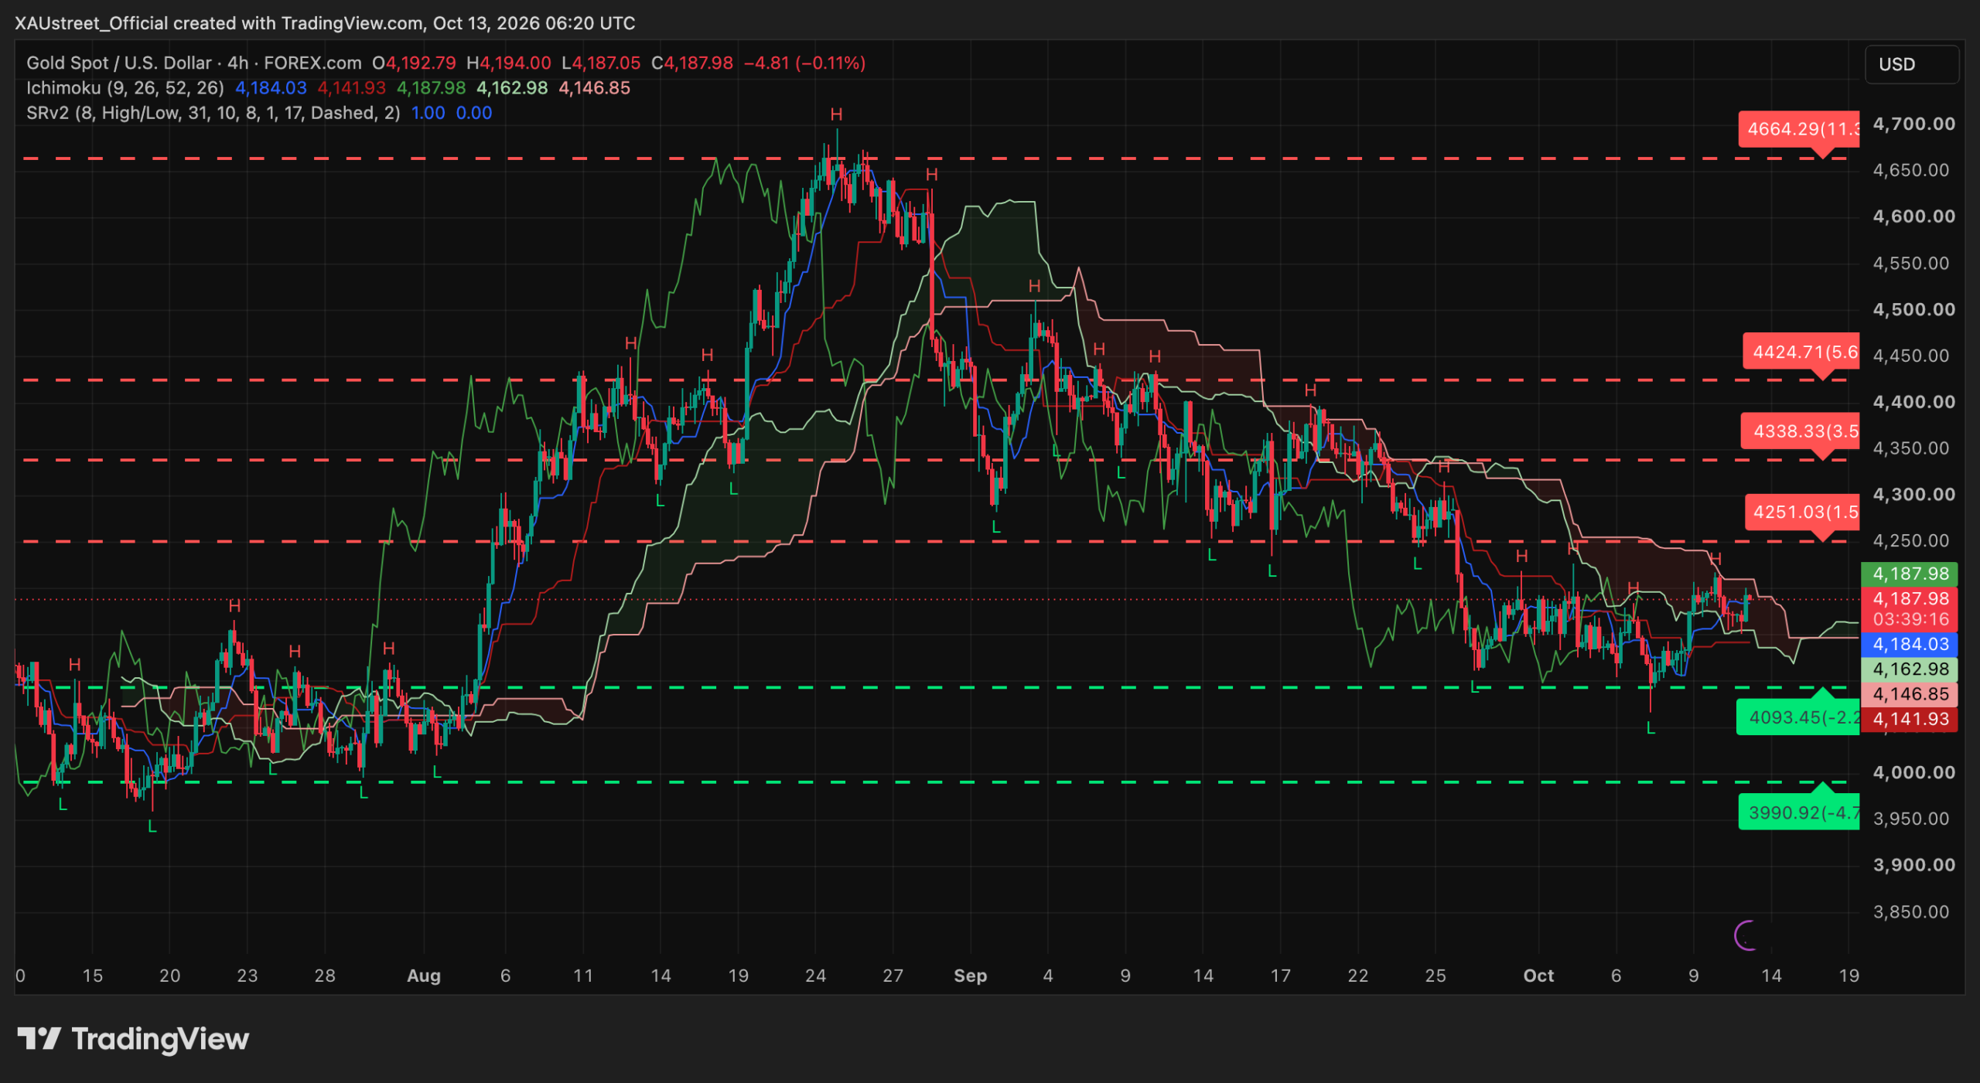Click the Oct label on the time axis
Screen dimensions: 1980x1083
pyautogui.click(x=1538, y=976)
